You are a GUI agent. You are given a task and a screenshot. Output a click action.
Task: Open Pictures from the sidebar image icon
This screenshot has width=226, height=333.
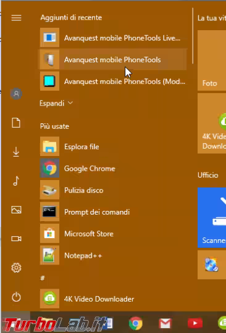tap(16, 210)
